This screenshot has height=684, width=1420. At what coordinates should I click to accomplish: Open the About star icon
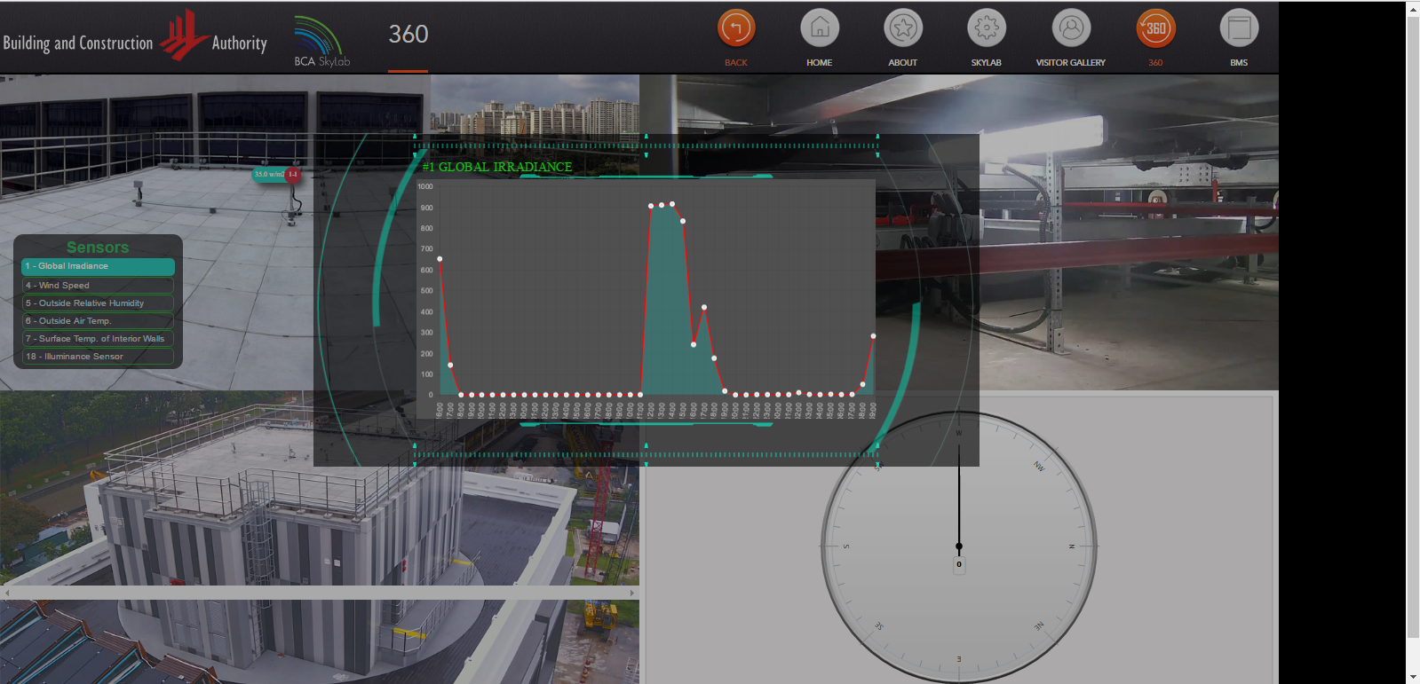(902, 29)
